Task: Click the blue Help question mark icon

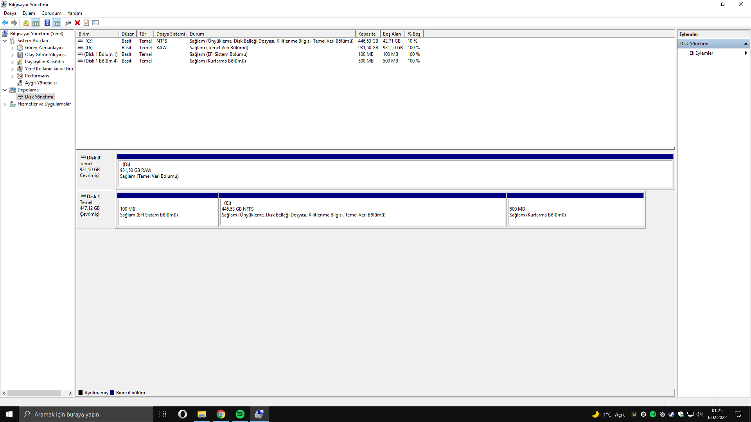Action: [47, 23]
